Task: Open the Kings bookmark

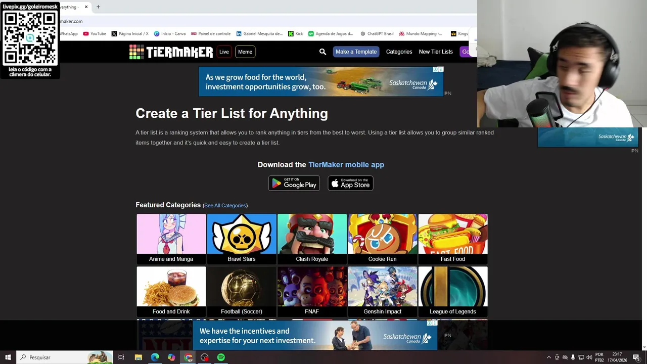Action: pos(459,34)
